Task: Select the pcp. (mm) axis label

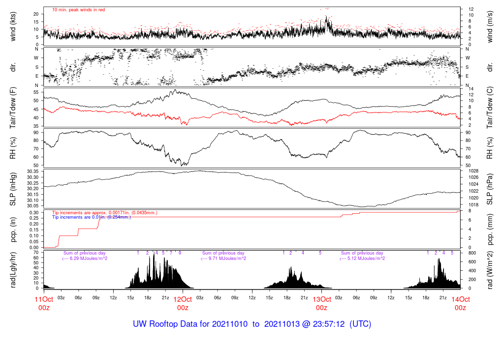Action: tap(490, 229)
